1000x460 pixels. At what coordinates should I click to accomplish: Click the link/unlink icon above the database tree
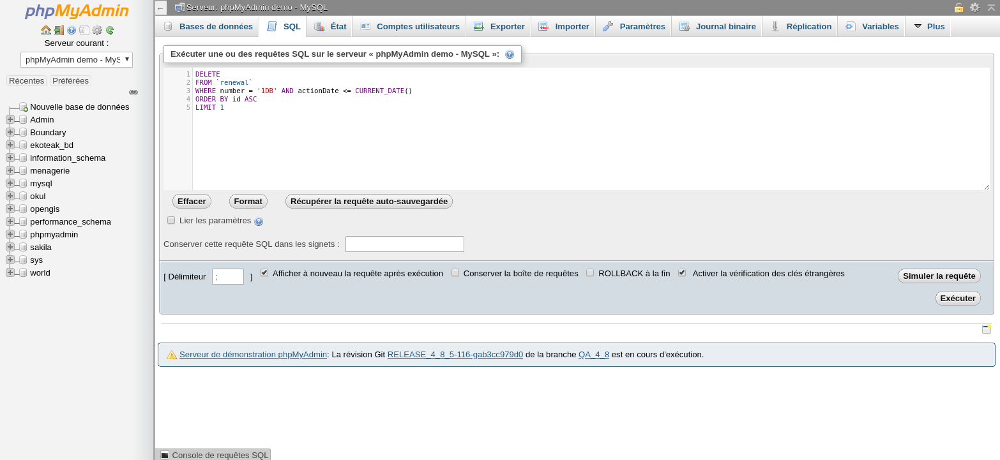133,92
